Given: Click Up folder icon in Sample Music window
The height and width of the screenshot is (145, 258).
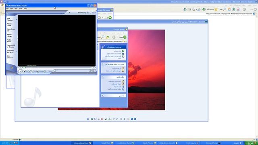Looking at the screenshot, I should point(108,37).
